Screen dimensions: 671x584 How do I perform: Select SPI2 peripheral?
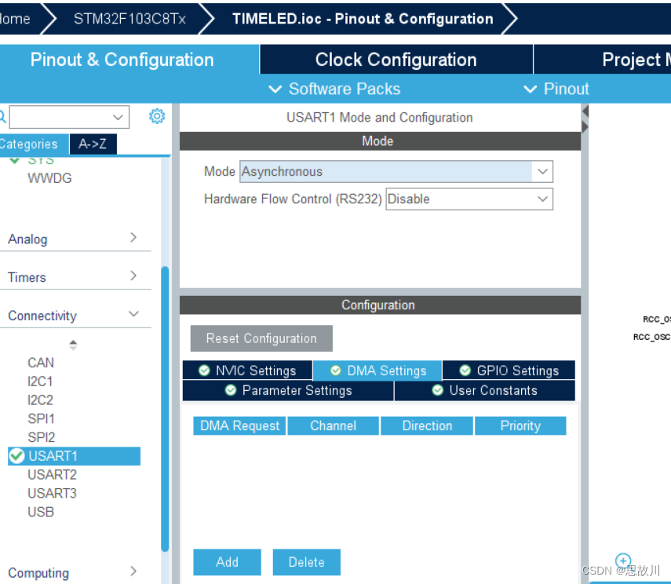click(x=42, y=437)
